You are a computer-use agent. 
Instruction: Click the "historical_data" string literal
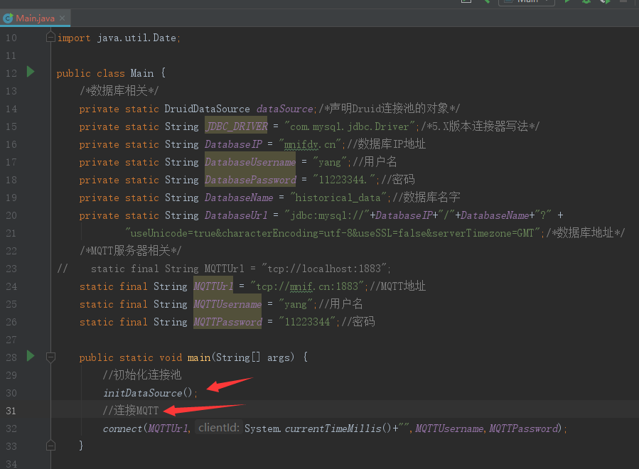click(338, 198)
